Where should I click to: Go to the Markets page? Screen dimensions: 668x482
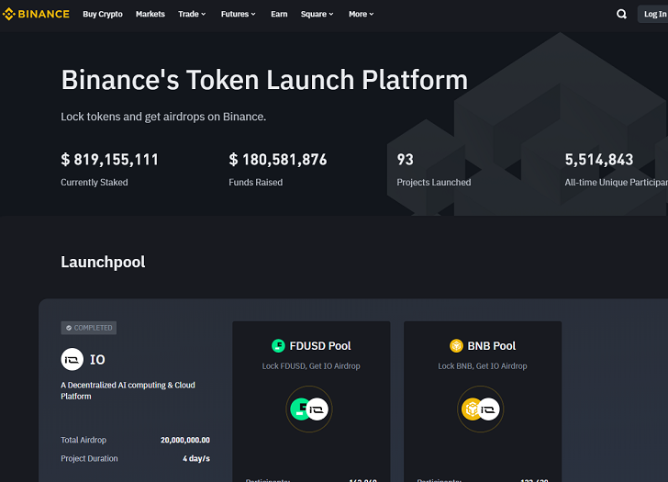[x=150, y=14]
